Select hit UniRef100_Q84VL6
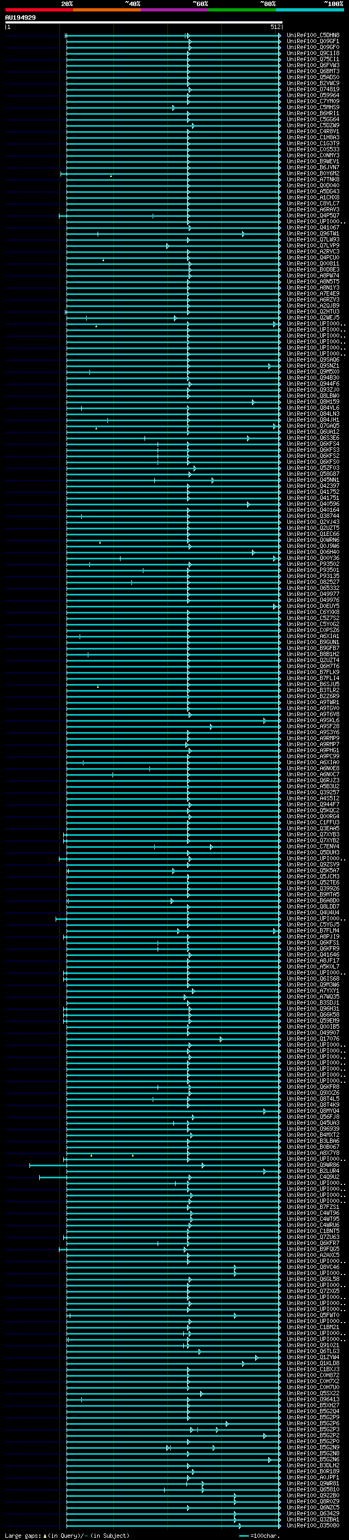 (313, 408)
